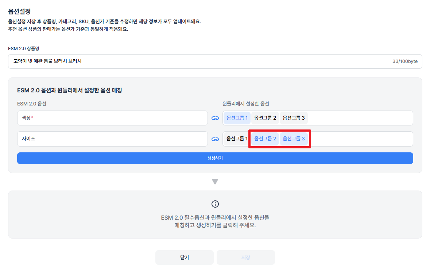Deselect 옵션그룹 1 chip in 색상 row

237,118
